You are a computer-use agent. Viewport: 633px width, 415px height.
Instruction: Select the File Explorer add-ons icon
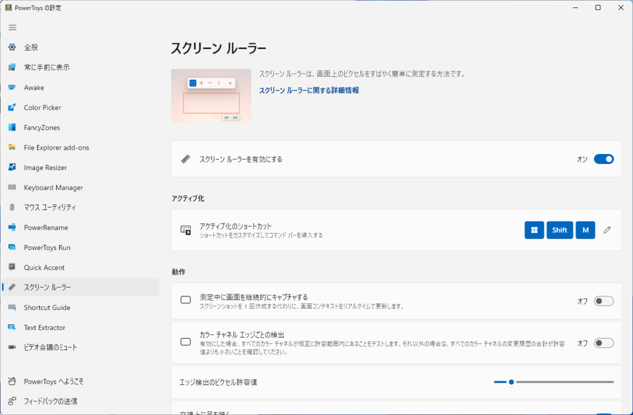[12, 148]
